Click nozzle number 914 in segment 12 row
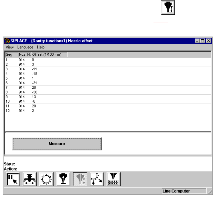 pos(22,111)
